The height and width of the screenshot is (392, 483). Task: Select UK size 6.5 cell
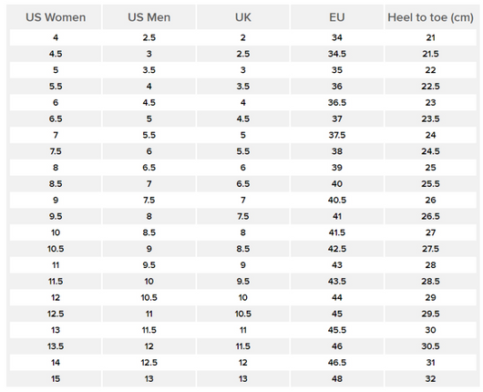click(243, 183)
